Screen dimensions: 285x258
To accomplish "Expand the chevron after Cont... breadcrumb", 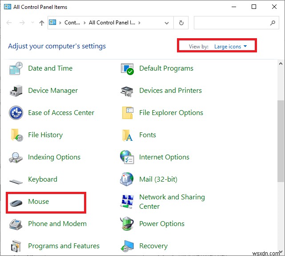I will tap(84, 23).
